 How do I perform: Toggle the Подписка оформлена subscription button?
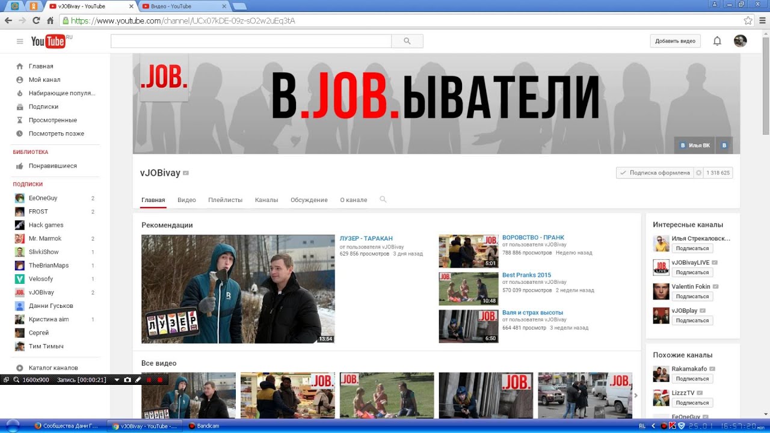click(654, 173)
